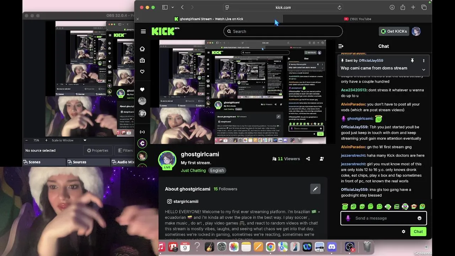Edit the About section with pencil button

pyautogui.click(x=315, y=189)
